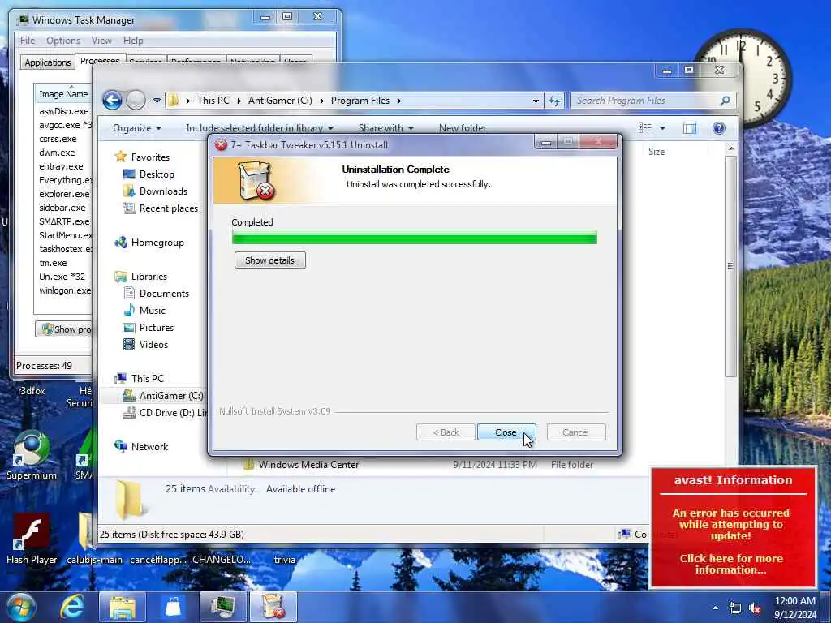Viewport: 831px width, 623px height.
Task: Click the muted volume tray icon
Action: coord(756,608)
